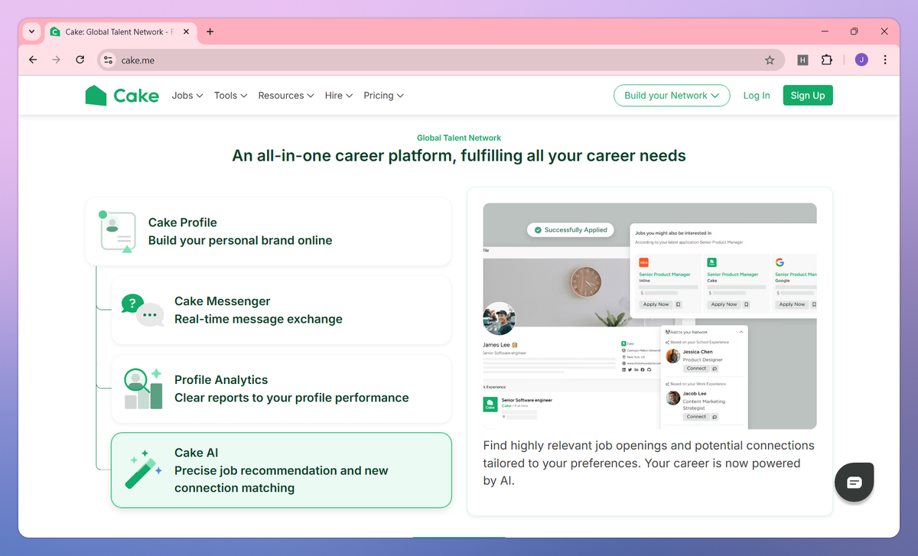918x556 pixels.
Task: Select the Cake AI feature card
Action: [282, 470]
